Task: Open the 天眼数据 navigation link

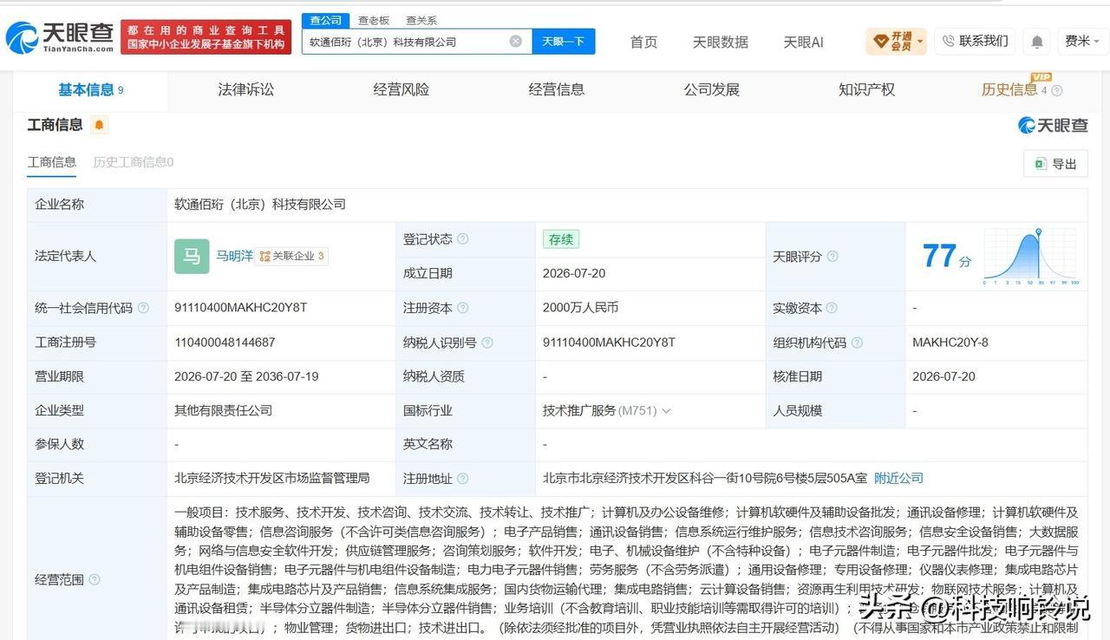Action: 720,42
